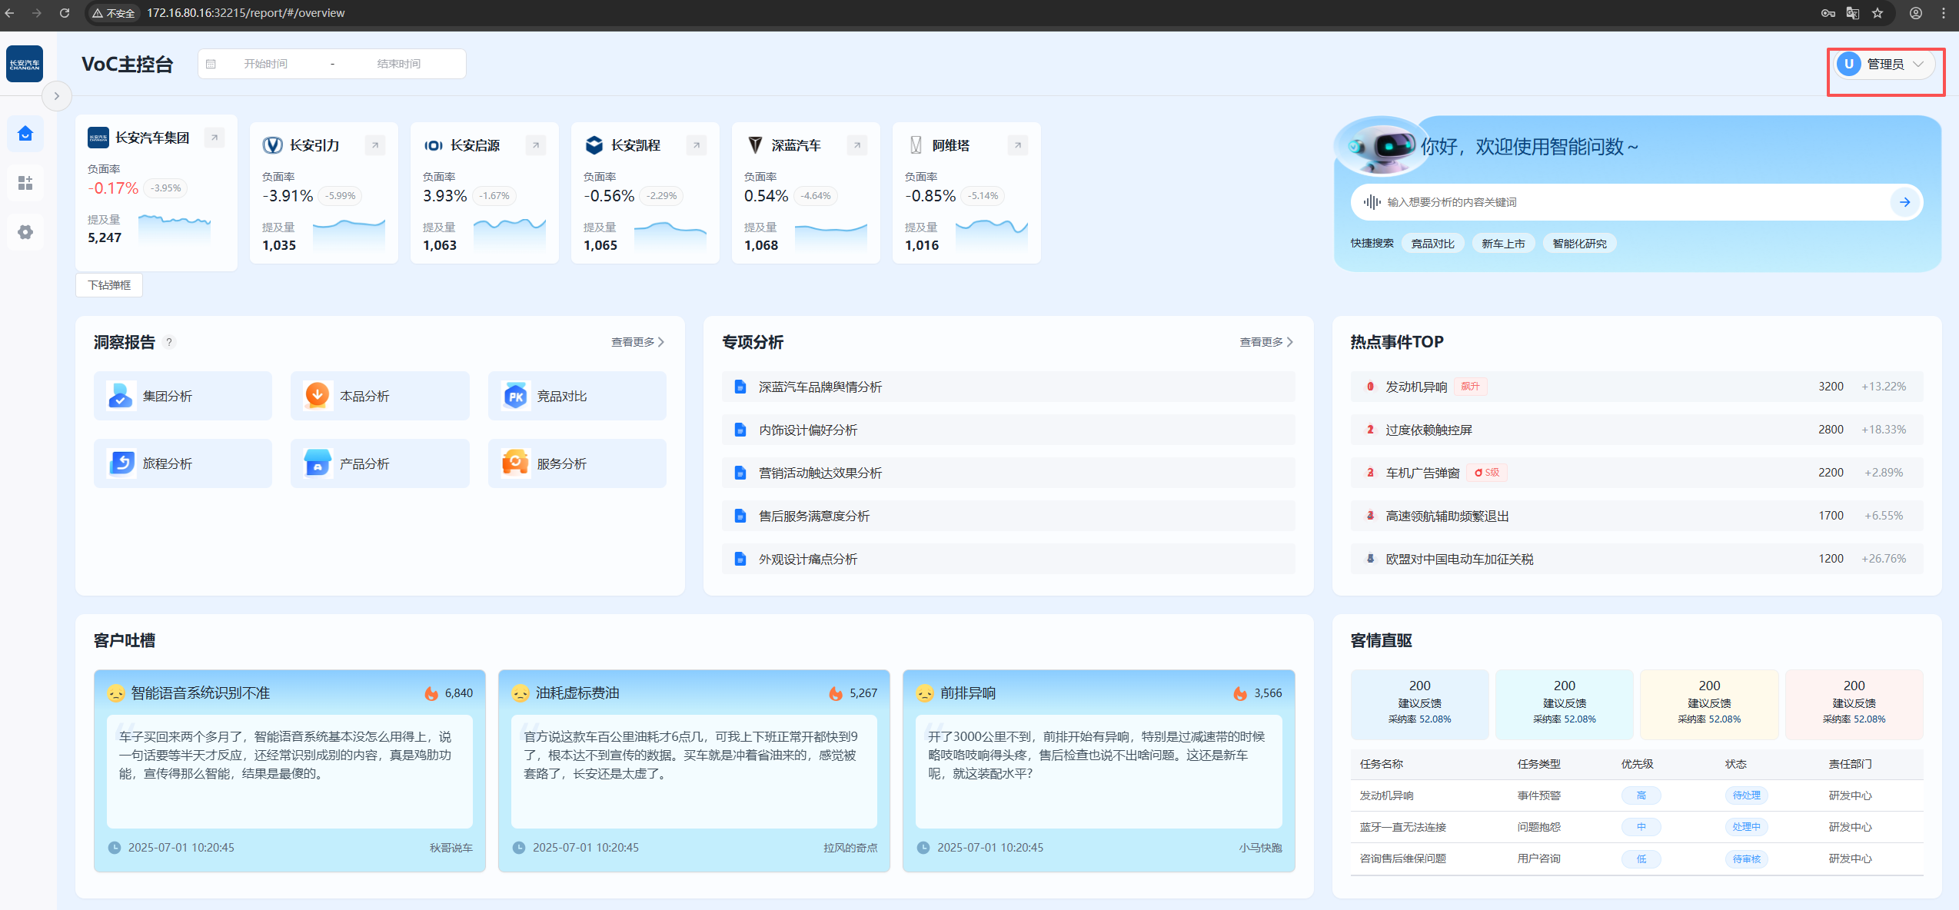1959x910 pixels.
Task: Open 售后服务满意度分析 report
Action: [x=1009, y=516]
